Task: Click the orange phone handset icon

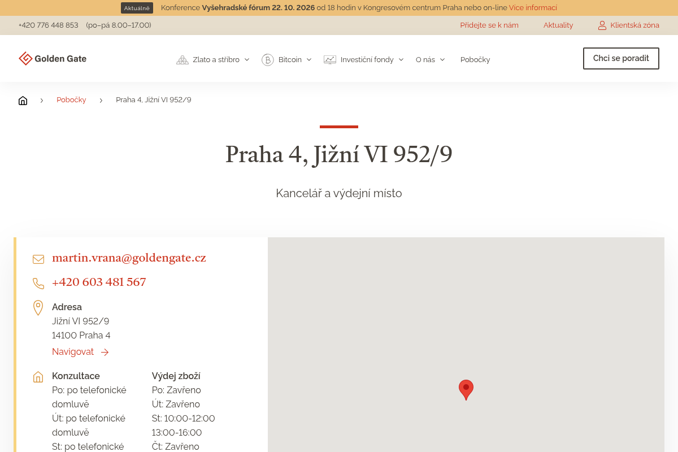Action: [x=38, y=284]
